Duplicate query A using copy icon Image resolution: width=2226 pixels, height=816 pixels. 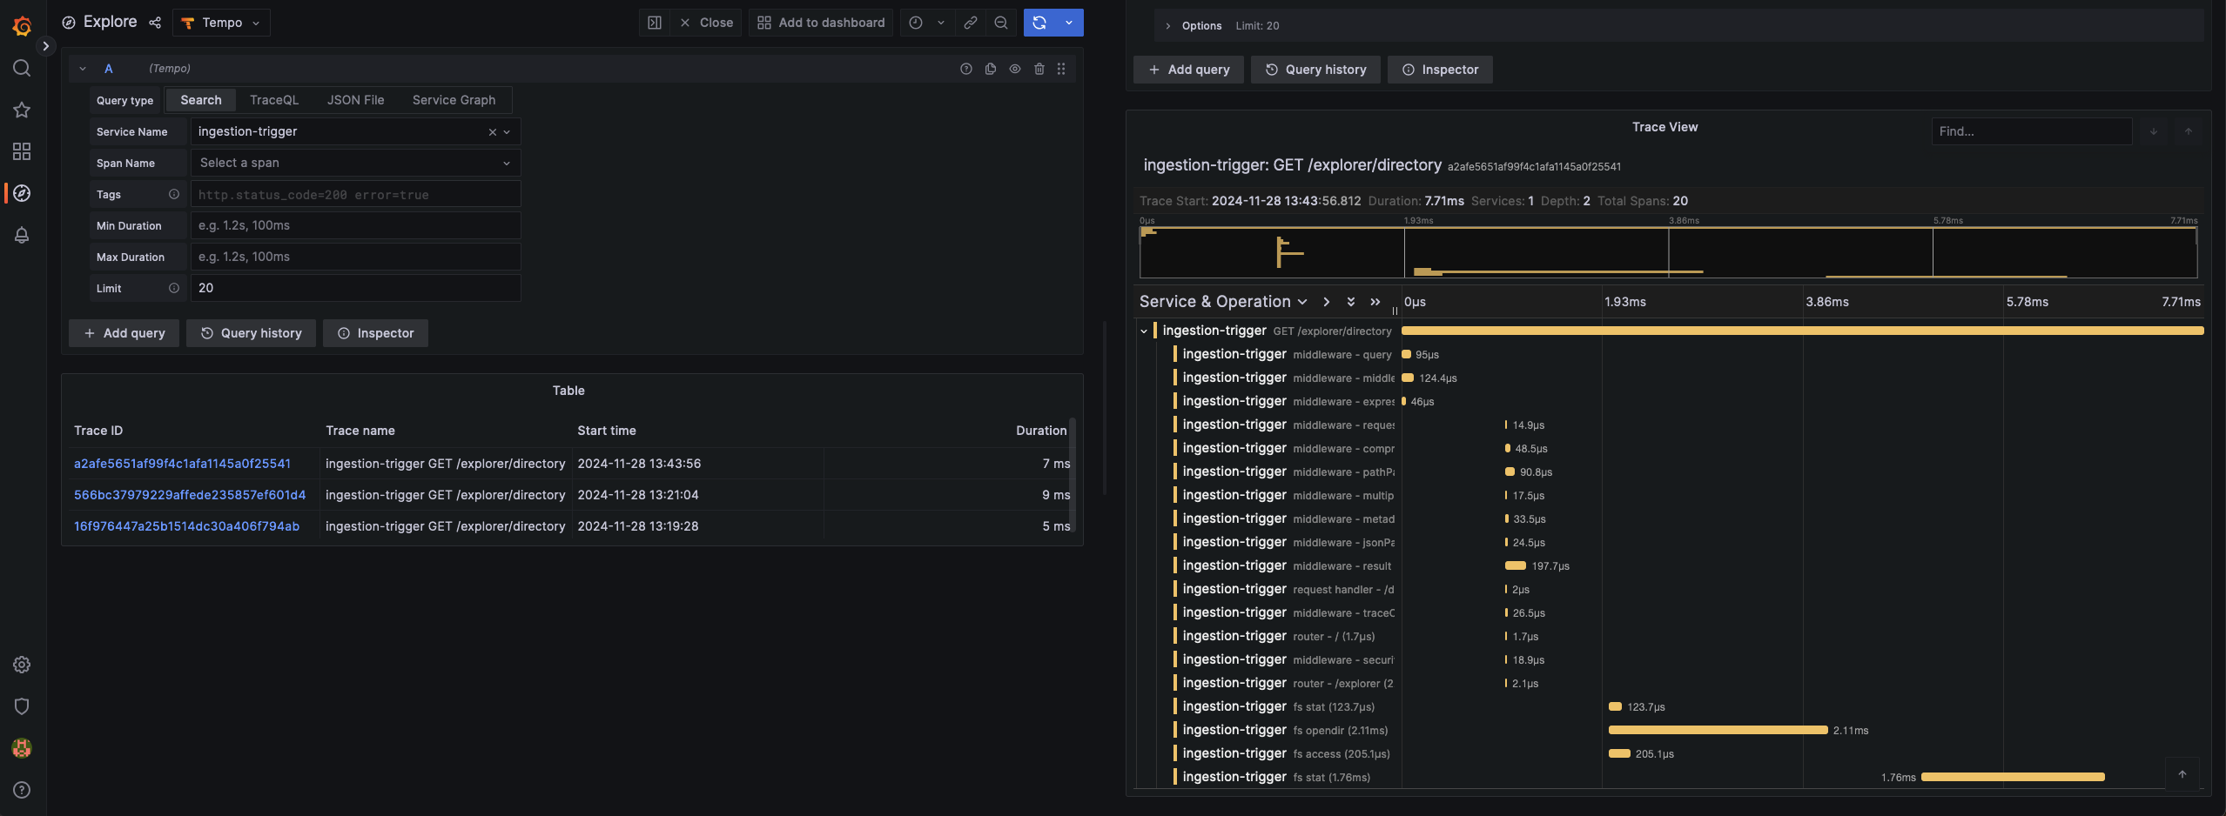pyautogui.click(x=990, y=69)
